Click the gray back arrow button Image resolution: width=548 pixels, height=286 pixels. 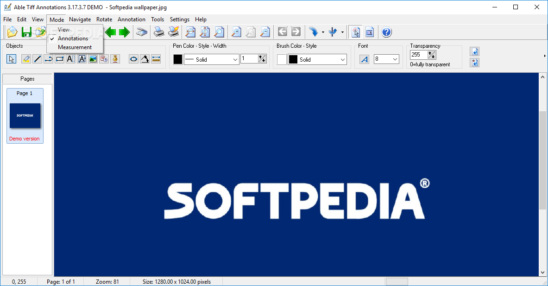(283, 32)
